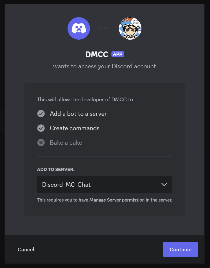Viewport: 210px width, 268px height.
Task: Click the bold Manage Server text
Action: coord(105,200)
